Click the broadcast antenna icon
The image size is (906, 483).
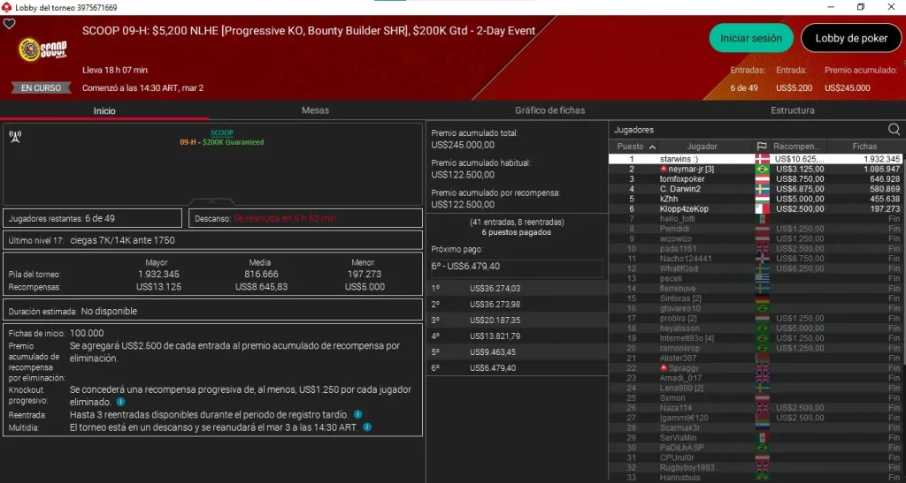[15, 137]
